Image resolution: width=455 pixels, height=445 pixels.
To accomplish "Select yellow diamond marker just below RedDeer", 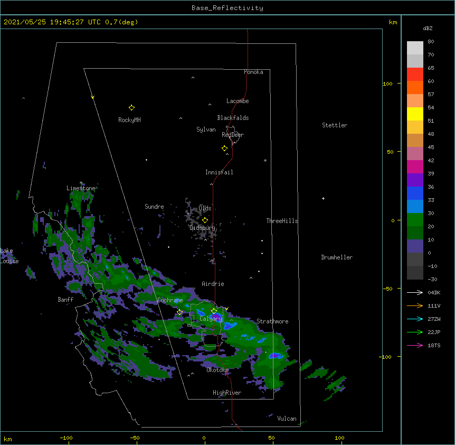I will coord(224,149).
